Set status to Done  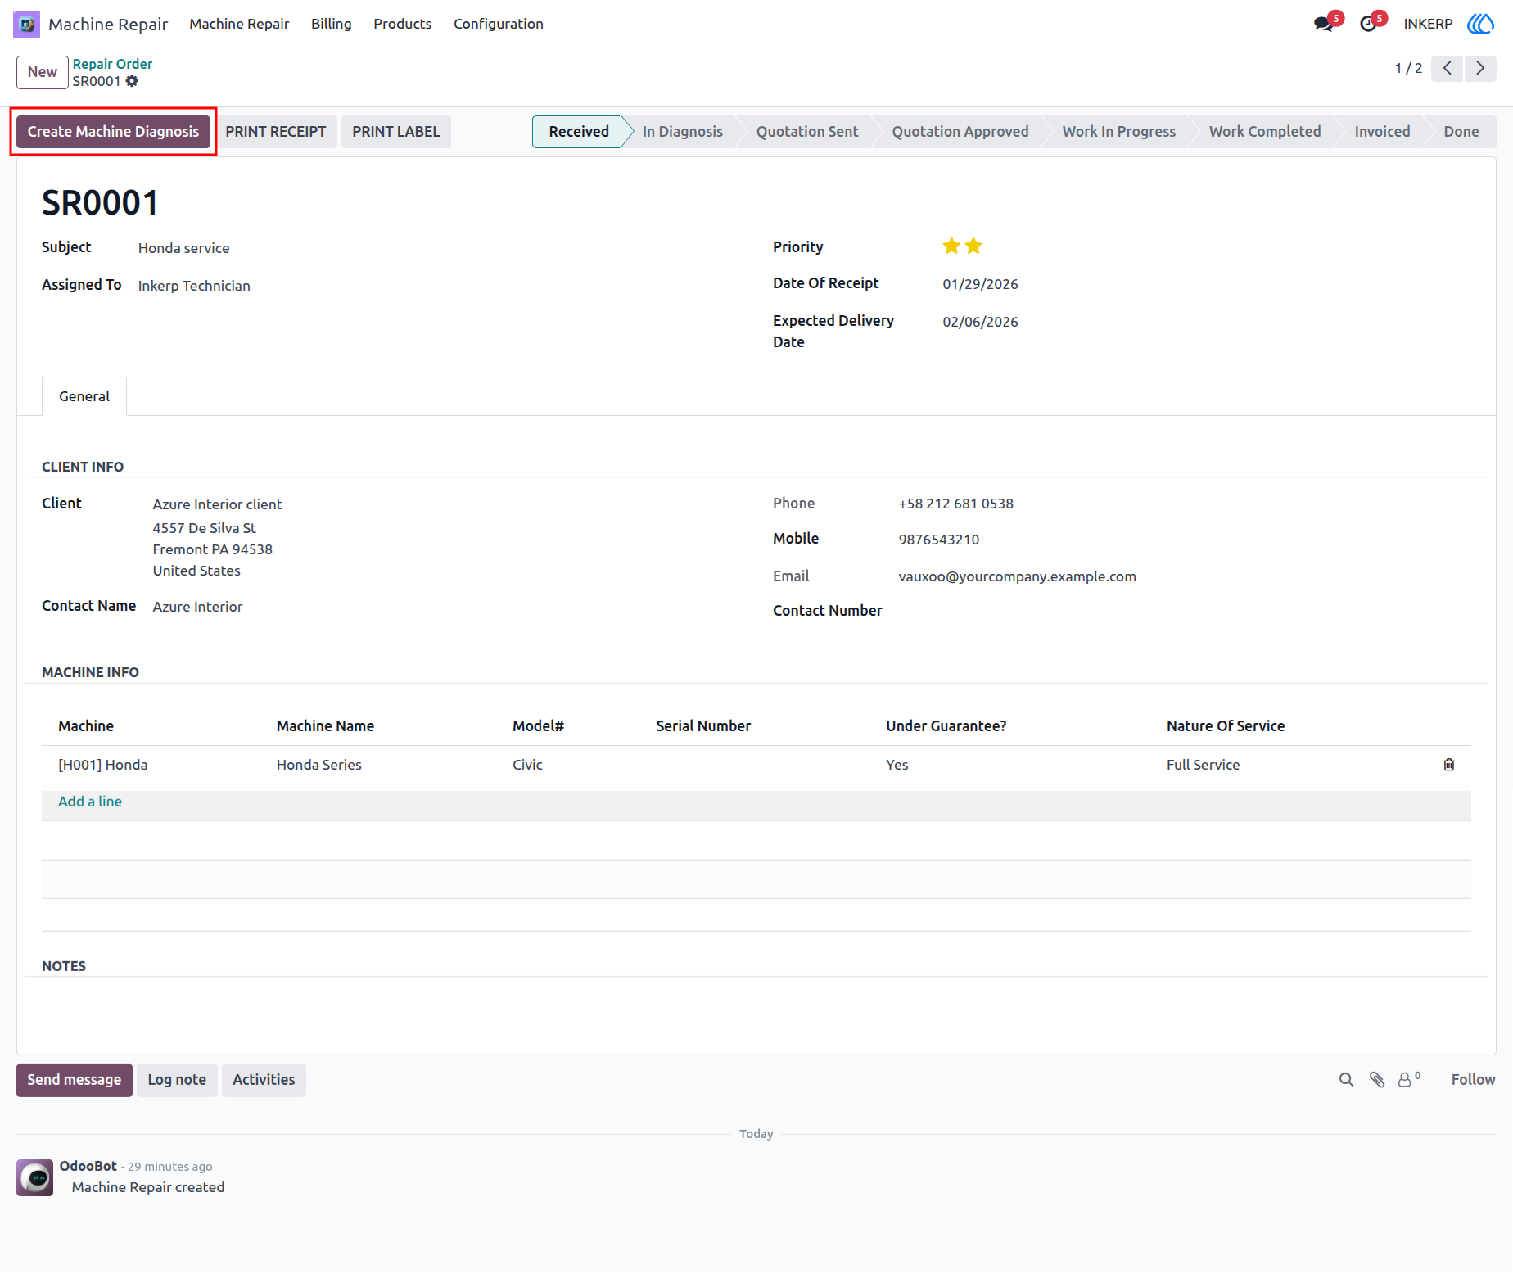point(1461,132)
